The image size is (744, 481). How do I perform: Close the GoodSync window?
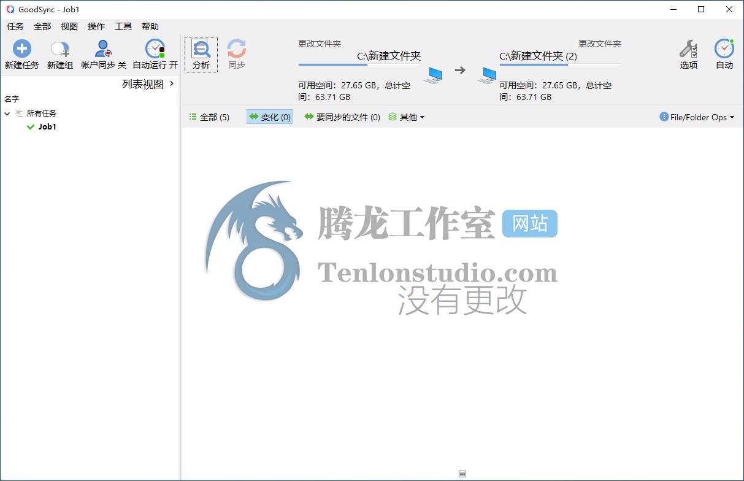(729, 9)
